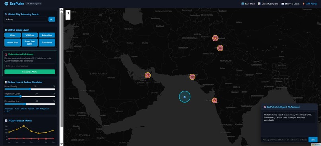Send the AI assistant message
Image resolution: width=321 pixels, height=146 pixels.
coord(313,140)
